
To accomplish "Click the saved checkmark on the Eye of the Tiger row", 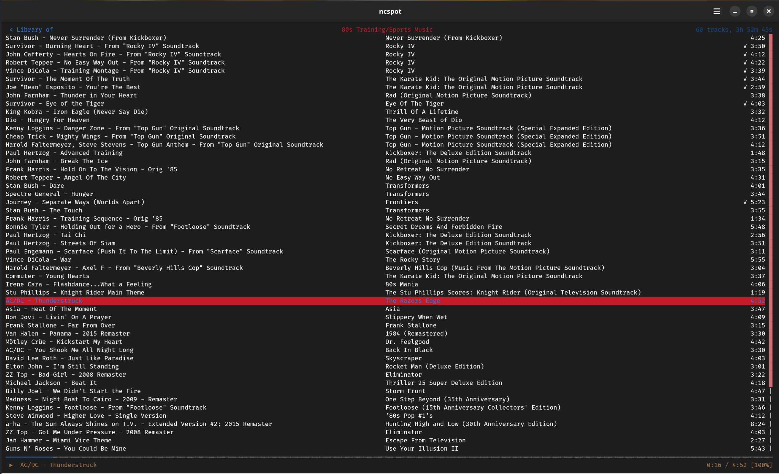I will pyautogui.click(x=745, y=104).
